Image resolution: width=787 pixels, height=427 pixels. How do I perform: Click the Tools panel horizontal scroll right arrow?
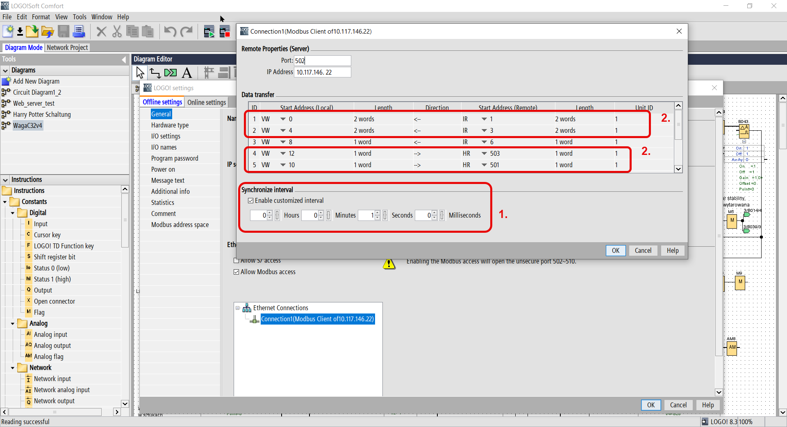click(117, 412)
